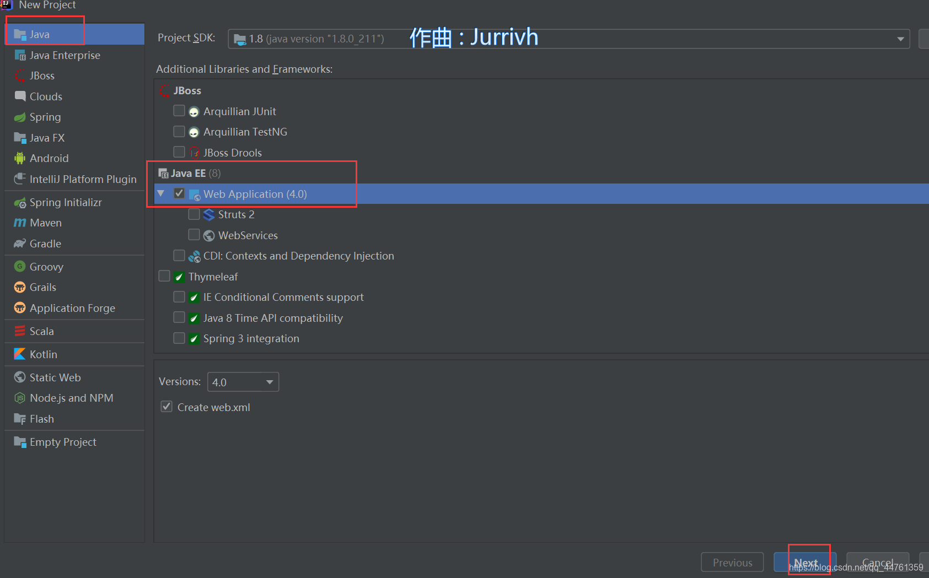The width and height of the screenshot is (929, 578).
Task: Click the Grails icon
Action: click(20, 287)
